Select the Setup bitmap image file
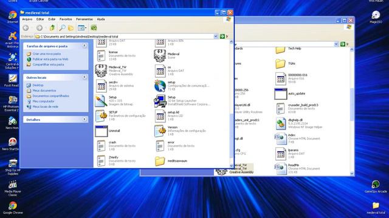 [114, 101]
